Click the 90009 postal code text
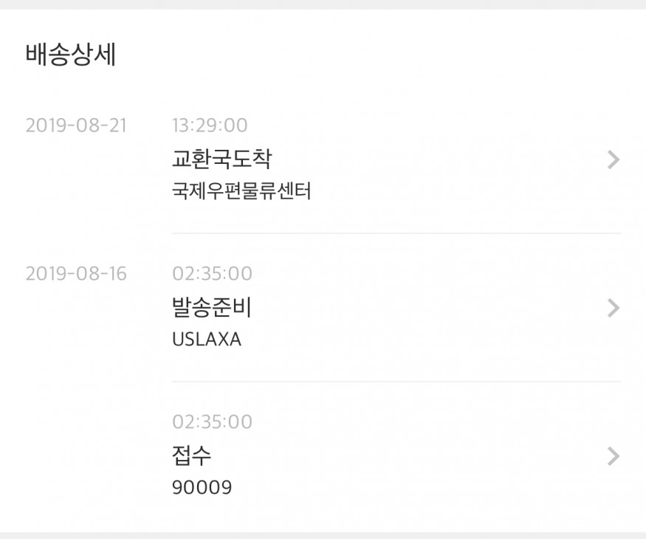Image resolution: width=646 pixels, height=539 pixels. click(x=202, y=488)
